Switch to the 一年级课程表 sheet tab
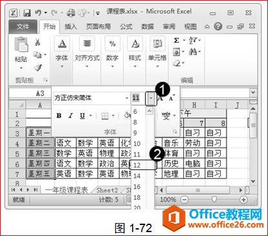Viewport: 268px width, 236px height. (x=67, y=191)
